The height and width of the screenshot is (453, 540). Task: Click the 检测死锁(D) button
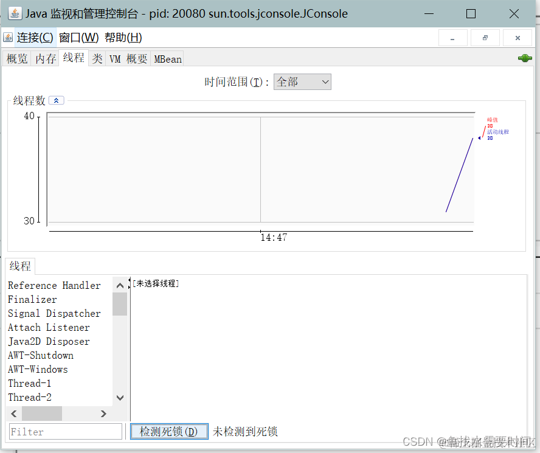pyautogui.click(x=169, y=431)
